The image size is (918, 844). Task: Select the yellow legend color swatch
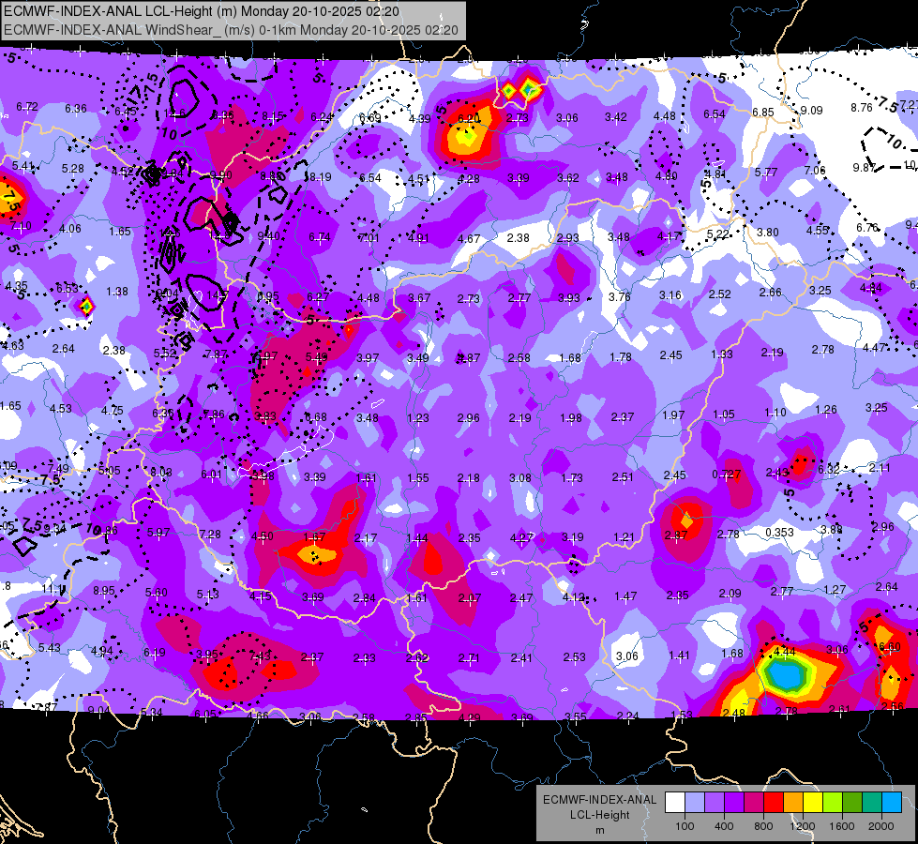pos(813,803)
